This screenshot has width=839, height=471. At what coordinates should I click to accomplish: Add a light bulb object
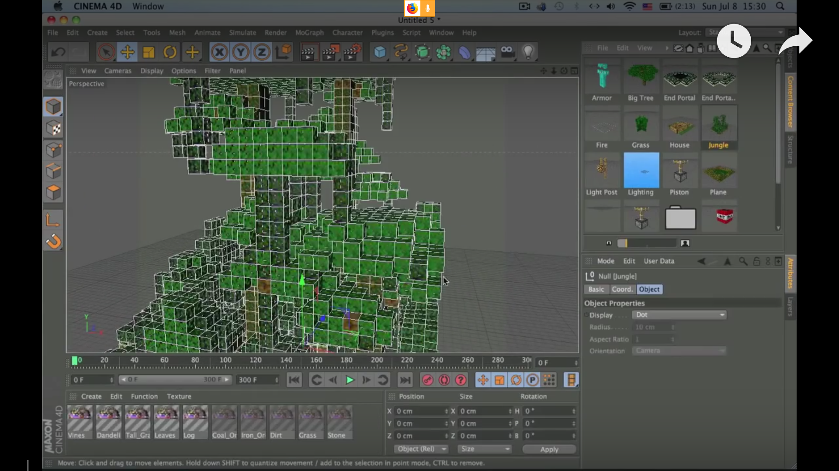coord(528,52)
